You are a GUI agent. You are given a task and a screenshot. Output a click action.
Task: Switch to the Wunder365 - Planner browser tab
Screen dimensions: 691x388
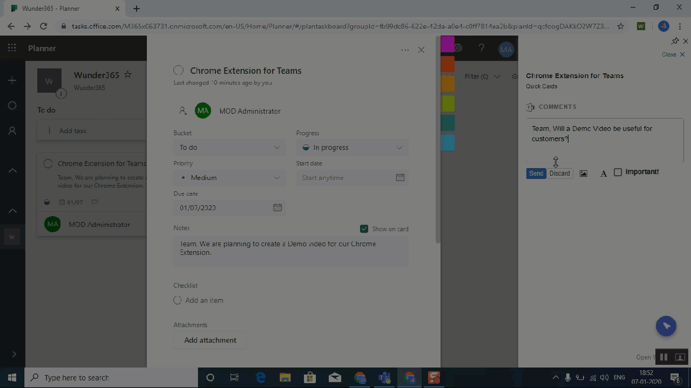coord(65,9)
